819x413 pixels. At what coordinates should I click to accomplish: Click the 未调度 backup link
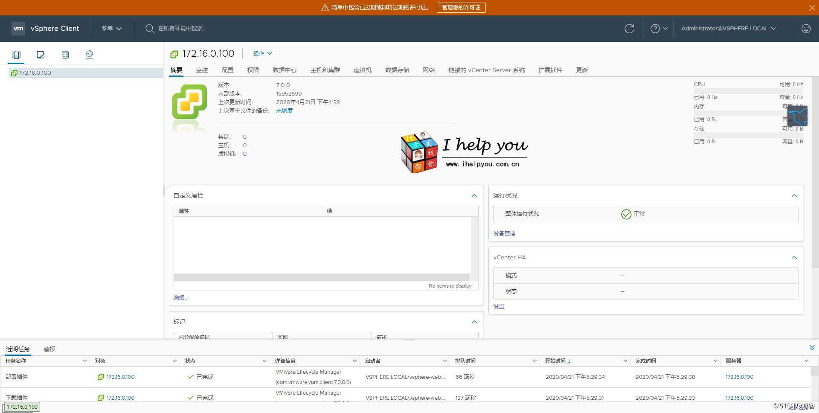[x=284, y=111]
